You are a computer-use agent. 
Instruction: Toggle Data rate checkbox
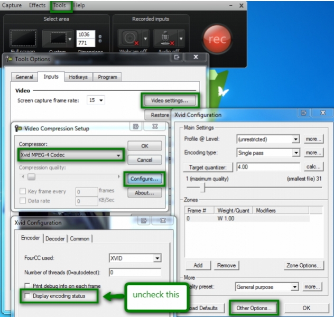(x=23, y=201)
